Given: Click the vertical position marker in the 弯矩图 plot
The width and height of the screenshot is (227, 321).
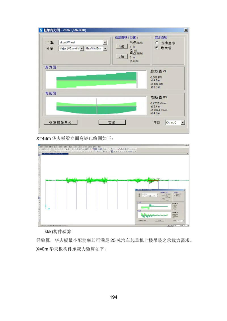Looking at the screenshot, I should coord(97,106).
